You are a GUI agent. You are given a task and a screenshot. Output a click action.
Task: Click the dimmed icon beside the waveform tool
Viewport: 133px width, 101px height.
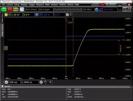click(x=125, y=9)
